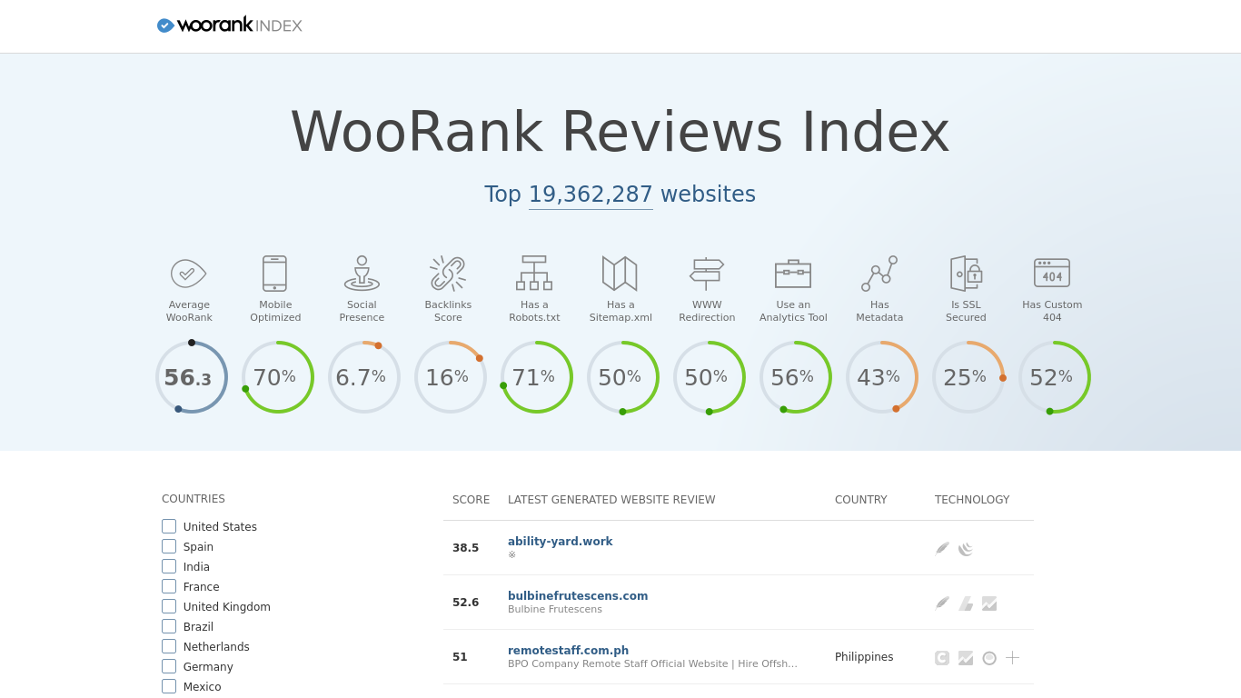Click the 19,362,287 websites count link
The width and height of the screenshot is (1241, 698).
coord(591,194)
